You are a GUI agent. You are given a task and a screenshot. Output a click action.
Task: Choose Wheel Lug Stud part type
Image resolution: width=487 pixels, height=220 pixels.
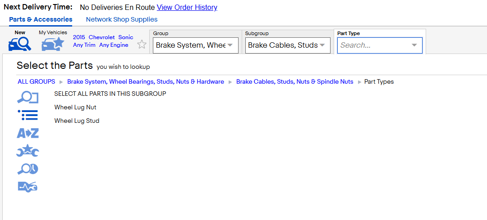(x=77, y=121)
